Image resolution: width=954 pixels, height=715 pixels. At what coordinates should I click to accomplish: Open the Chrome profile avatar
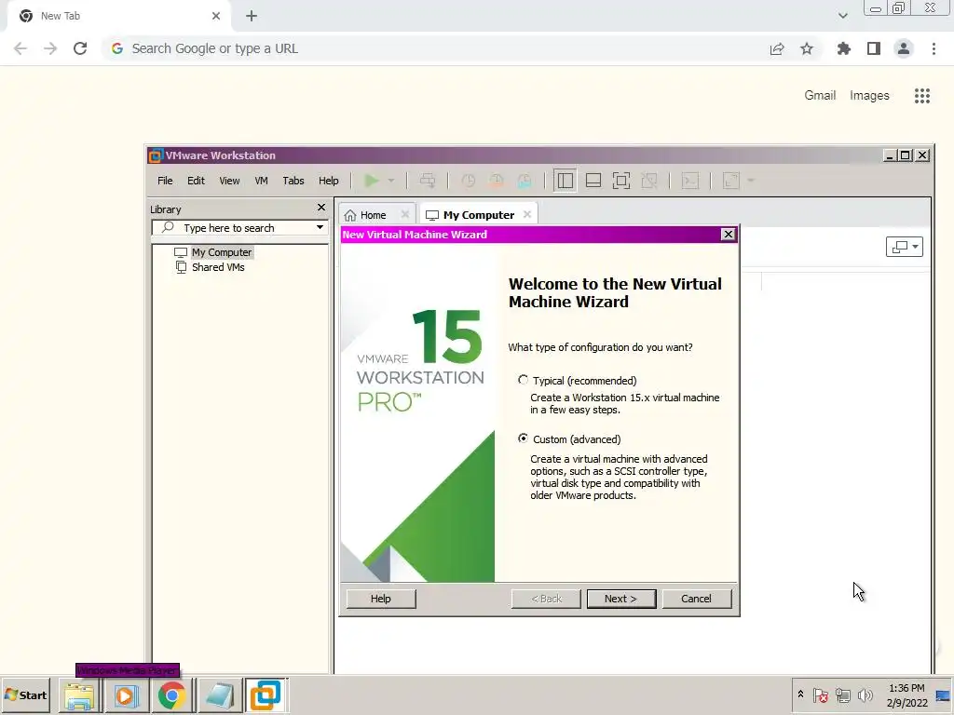[x=904, y=48]
